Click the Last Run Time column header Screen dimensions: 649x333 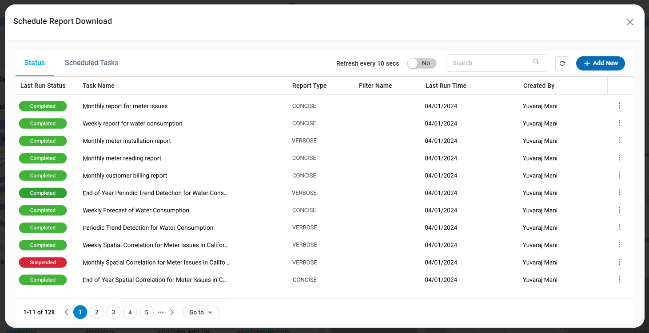tap(446, 86)
